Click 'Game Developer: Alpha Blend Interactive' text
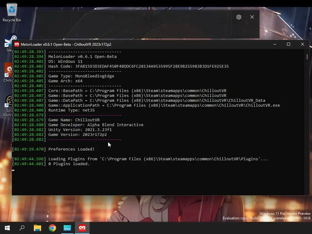The width and height of the screenshot is (312, 234). coord(96,125)
